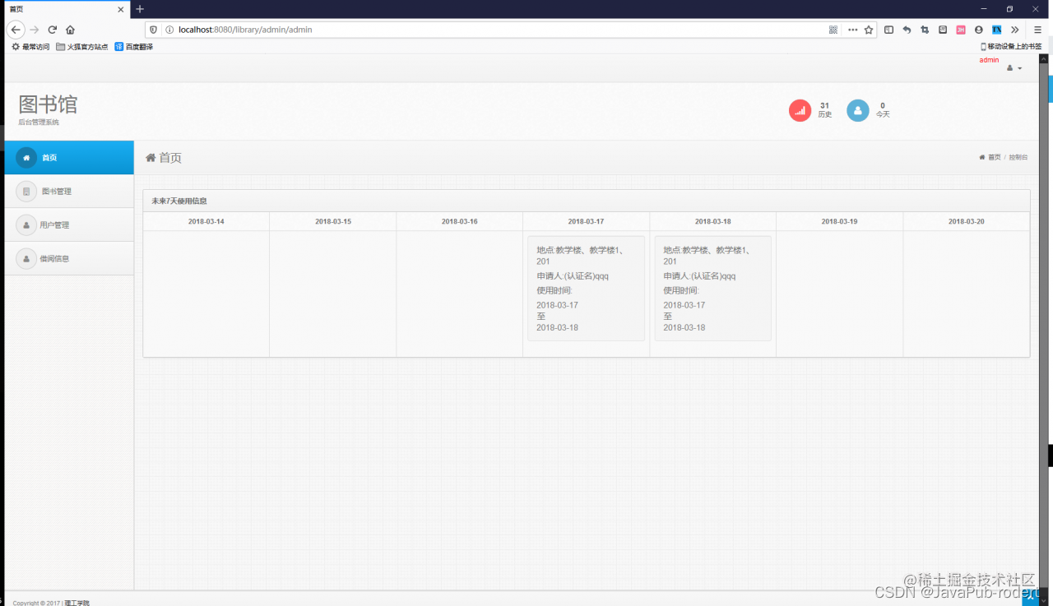Screen dimensions: 1053x606
Task: Open 用户管理 in the sidebar
Action: coord(69,224)
